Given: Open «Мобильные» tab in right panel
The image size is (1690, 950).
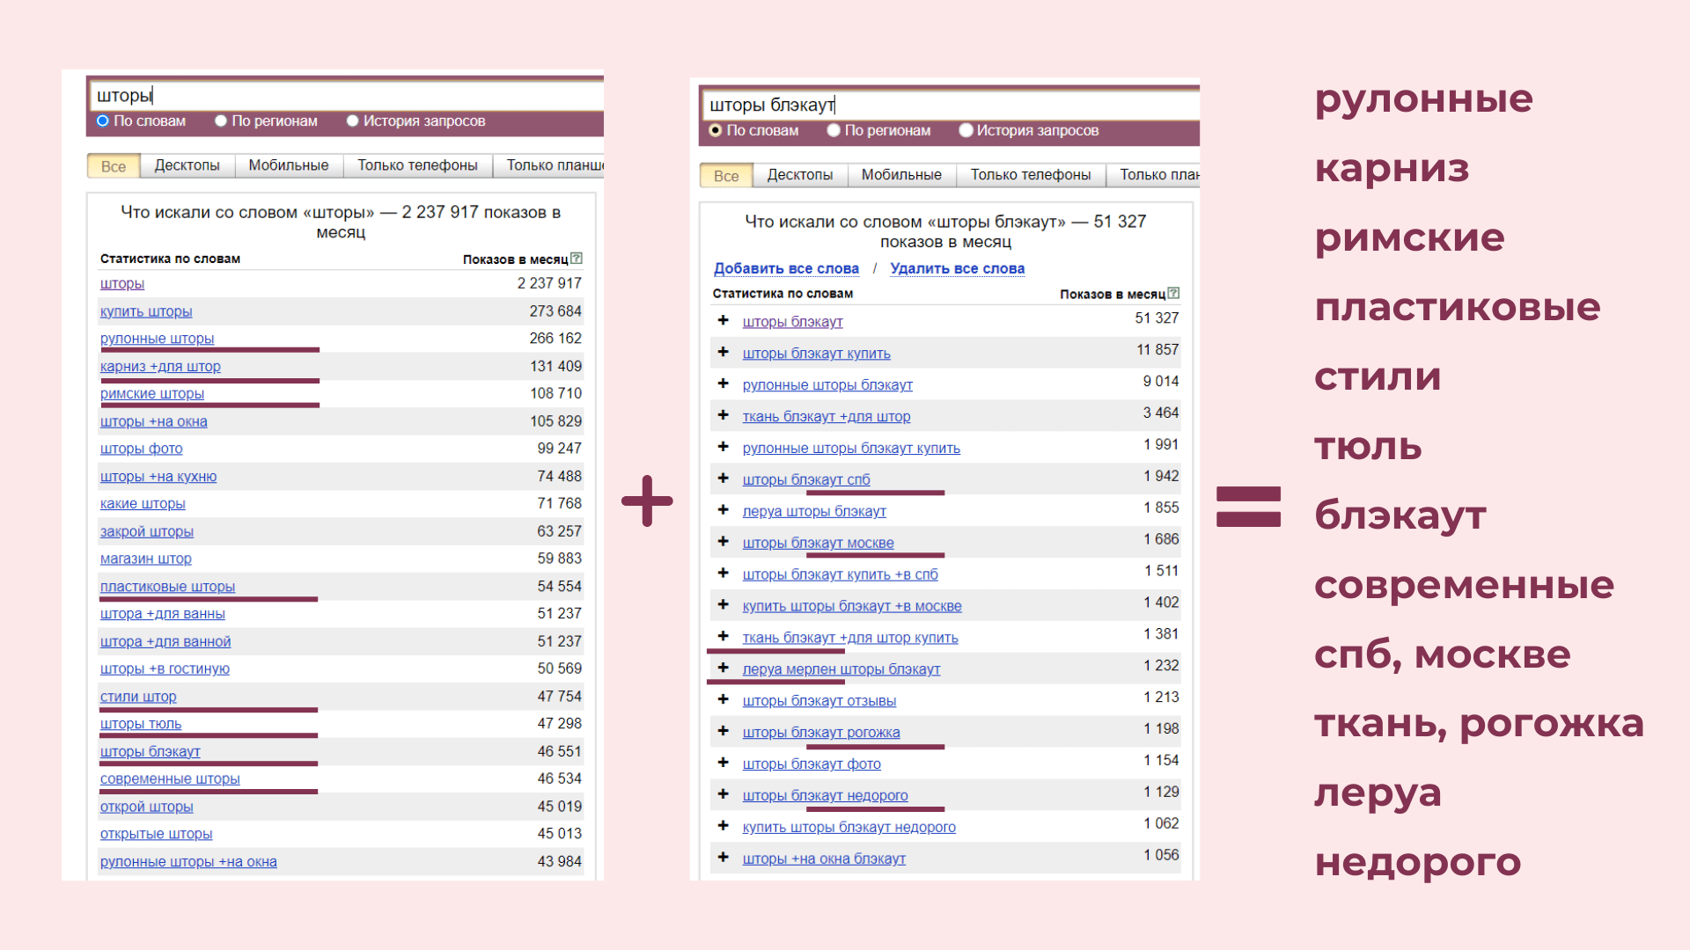Looking at the screenshot, I should click(x=901, y=175).
